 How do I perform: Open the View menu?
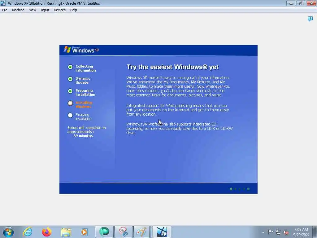click(x=33, y=10)
